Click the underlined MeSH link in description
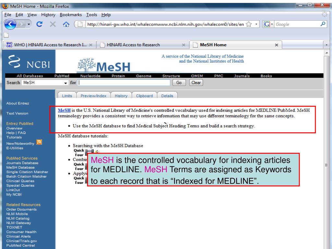The image size is (332, 249). click(x=64, y=110)
